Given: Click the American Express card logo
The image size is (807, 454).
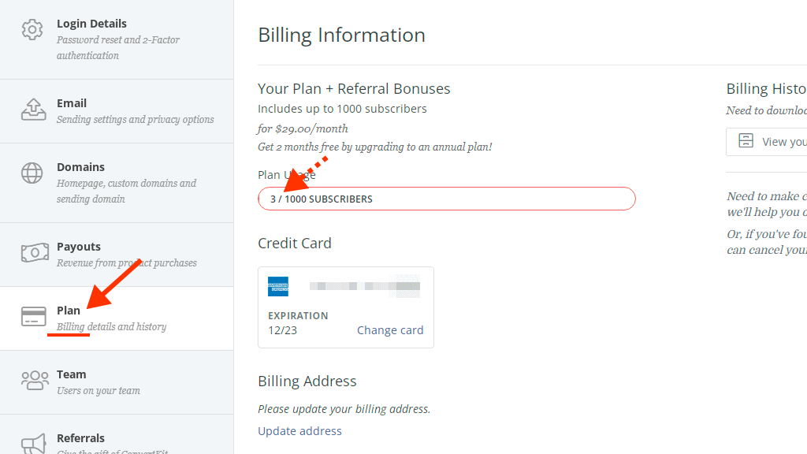Looking at the screenshot, I should (278, 287).
